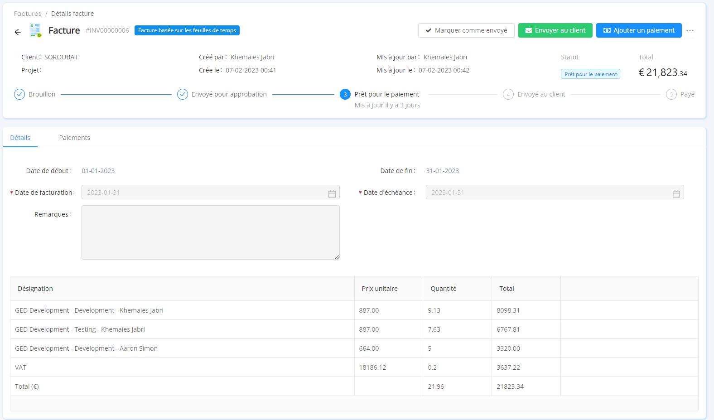Click Envoyer au client button
The height and width of the screenshot is (420, 714).
tap(555, 30)
